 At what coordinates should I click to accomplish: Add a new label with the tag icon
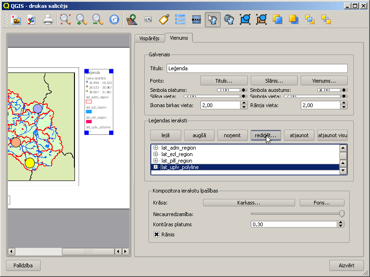164,20
